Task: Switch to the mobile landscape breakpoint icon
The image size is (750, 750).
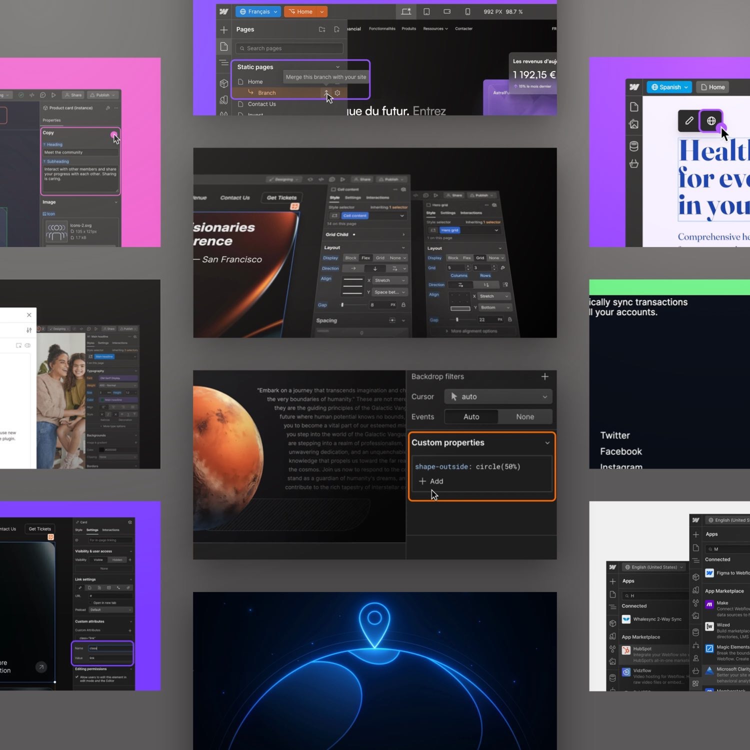Action: click(x=447, y=12)
